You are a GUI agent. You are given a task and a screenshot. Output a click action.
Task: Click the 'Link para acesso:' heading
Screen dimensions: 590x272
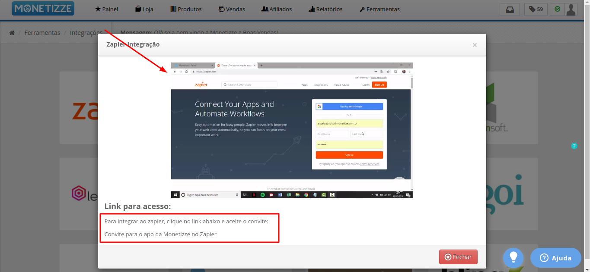(x=138, y=206)
